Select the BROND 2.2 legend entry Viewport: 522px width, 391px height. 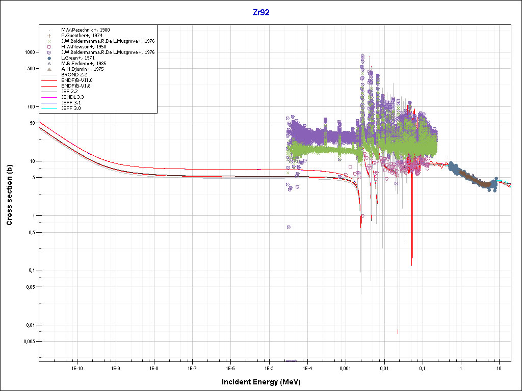(x=73, y=75)
